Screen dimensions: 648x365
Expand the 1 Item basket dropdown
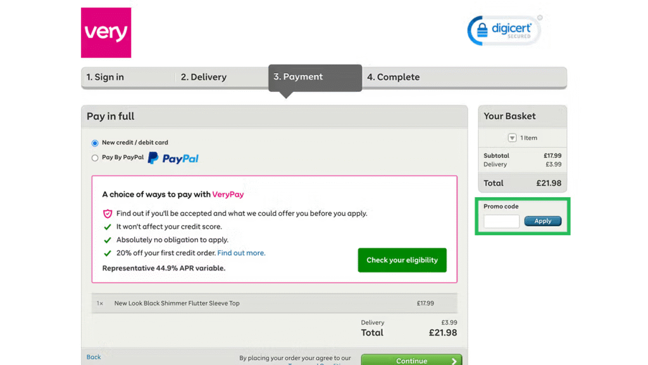pos(513,138)
